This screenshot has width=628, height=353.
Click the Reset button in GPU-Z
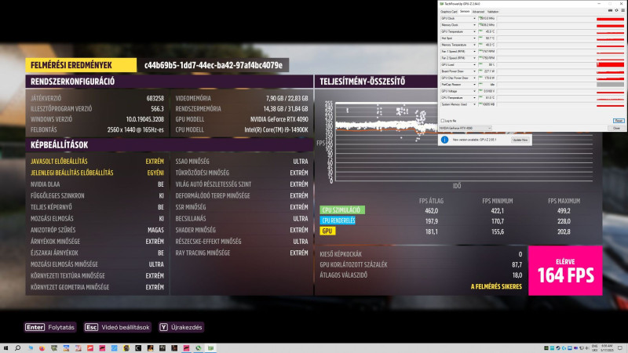coord(619,121)
